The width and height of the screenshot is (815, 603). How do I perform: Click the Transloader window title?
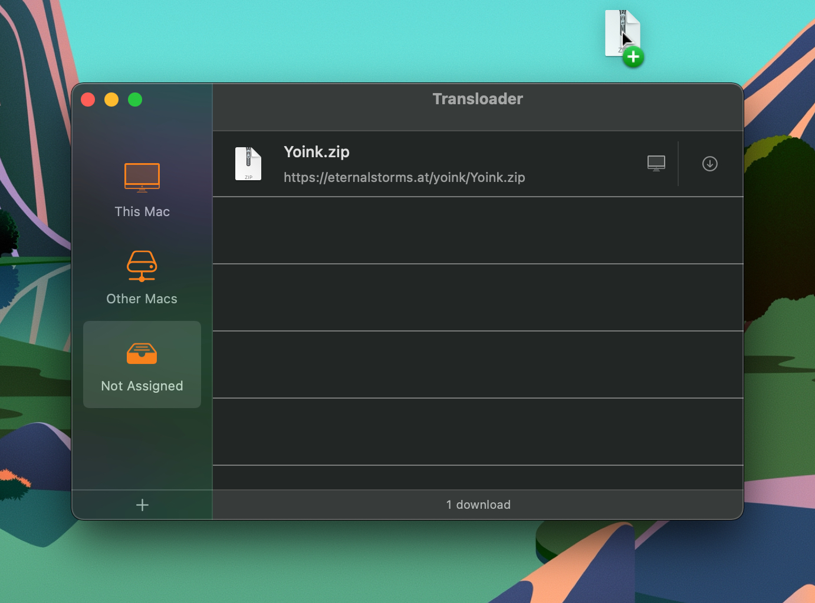pyautogui.click(x=478, y=99)
